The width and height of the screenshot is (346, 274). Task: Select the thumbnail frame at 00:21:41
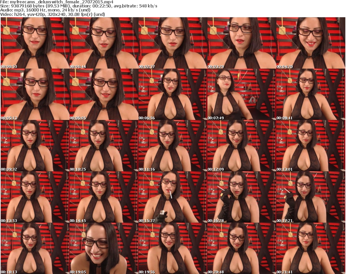[x=311, y=248]
